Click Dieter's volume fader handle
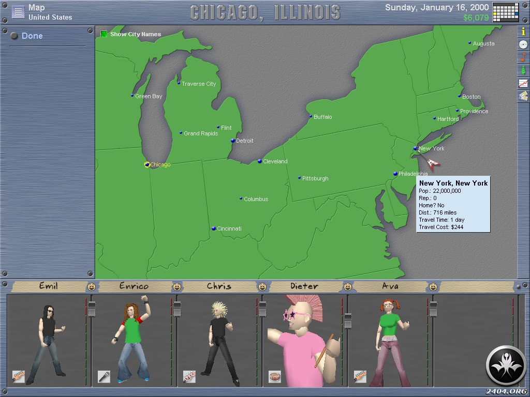 tap(348, 322)
